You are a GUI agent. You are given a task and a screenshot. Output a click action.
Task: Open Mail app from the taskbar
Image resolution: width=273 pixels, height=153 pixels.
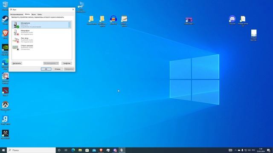click(94, 150)
